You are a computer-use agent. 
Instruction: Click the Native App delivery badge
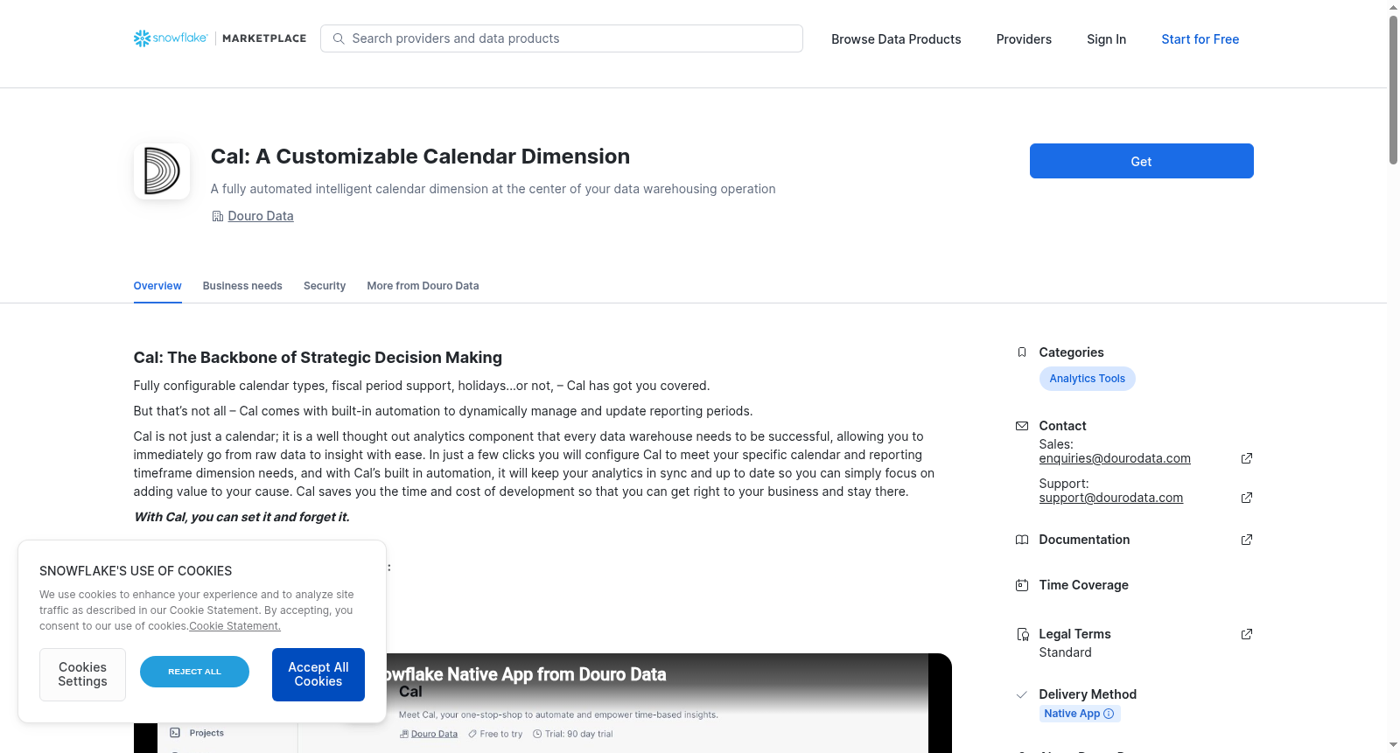click(1080, 714)
